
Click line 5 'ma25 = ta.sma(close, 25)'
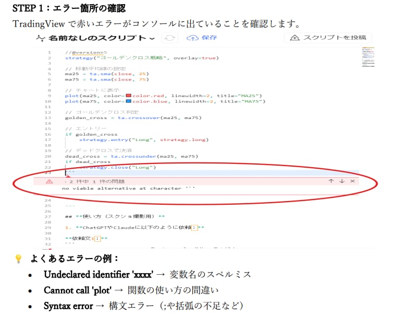click(x=107, y=74)
